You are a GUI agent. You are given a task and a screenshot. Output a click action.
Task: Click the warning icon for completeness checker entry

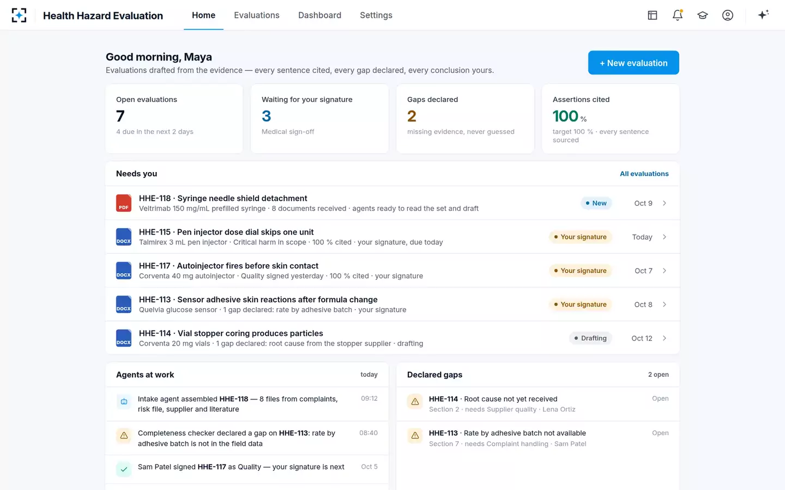click(124, 436)
